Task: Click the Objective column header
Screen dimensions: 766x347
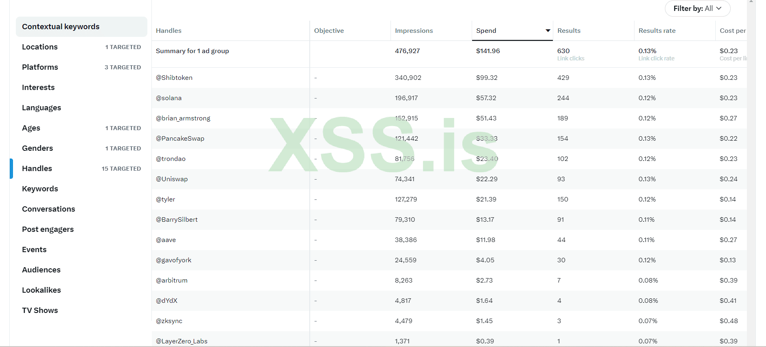Action: pos(329,31)
